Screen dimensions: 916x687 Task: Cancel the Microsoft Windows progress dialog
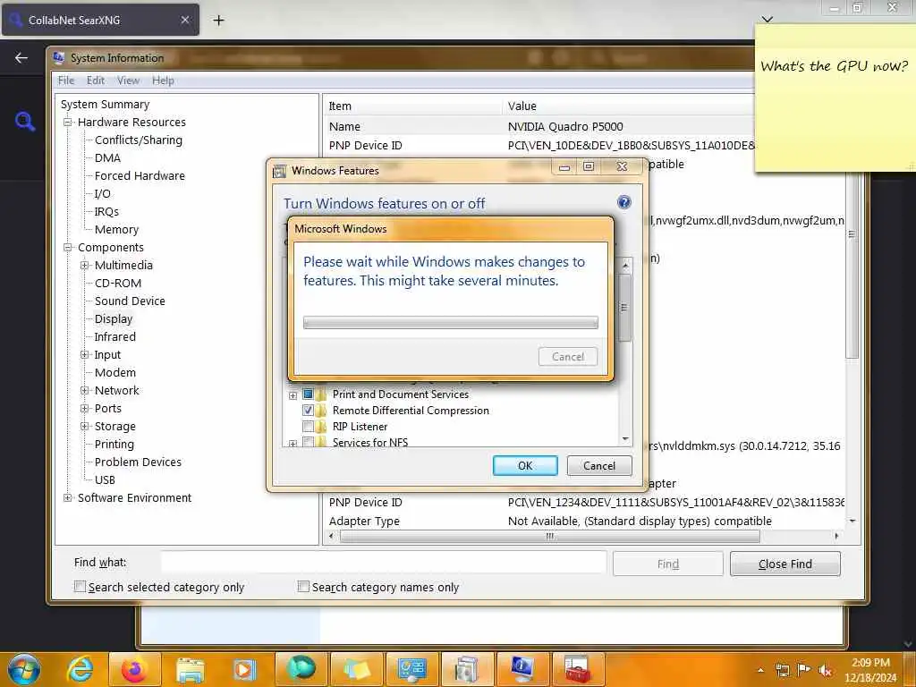567,356
